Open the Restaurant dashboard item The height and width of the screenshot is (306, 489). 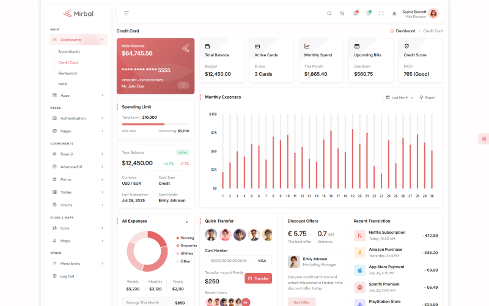click(68, 73)
